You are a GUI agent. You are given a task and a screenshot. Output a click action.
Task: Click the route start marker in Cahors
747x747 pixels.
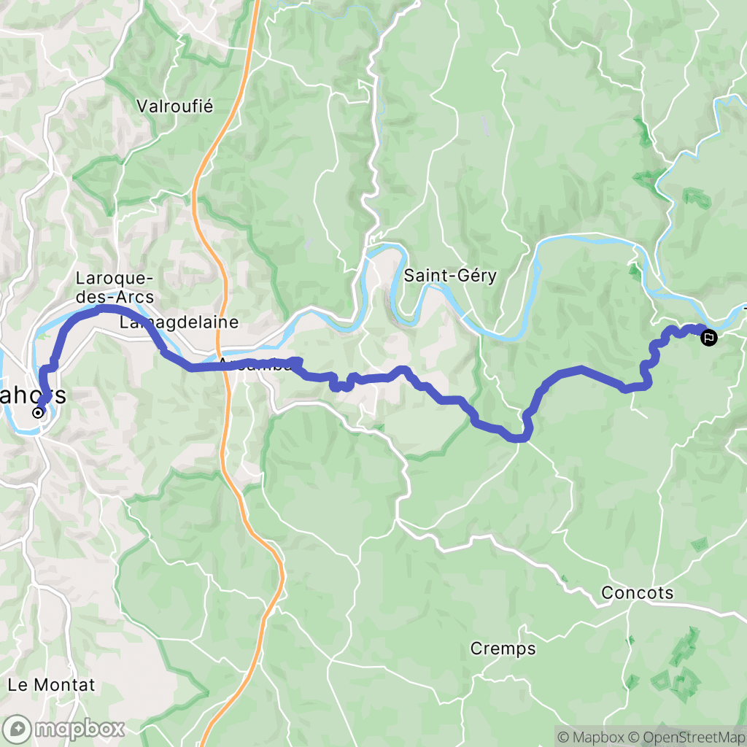pyautogui.click(x=38, y=413)
